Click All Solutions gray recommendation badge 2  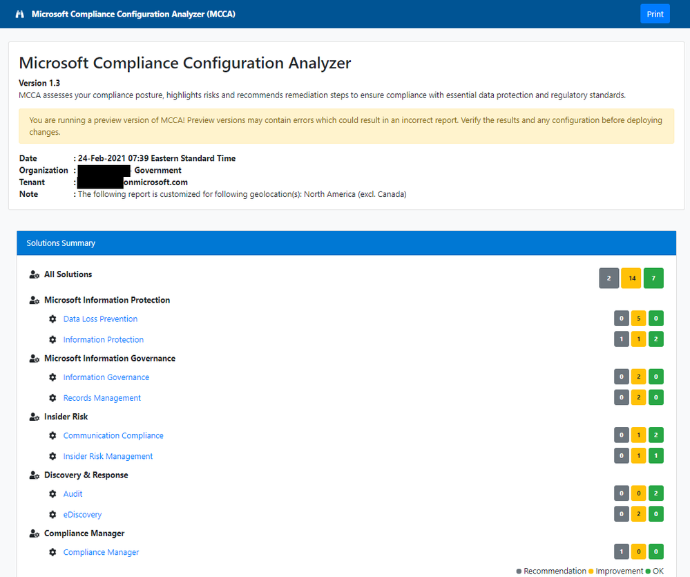click(x=608, y=278)
